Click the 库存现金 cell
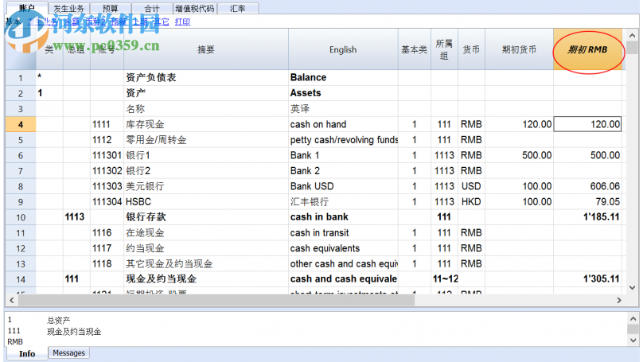643x362 pixels. 206,124
